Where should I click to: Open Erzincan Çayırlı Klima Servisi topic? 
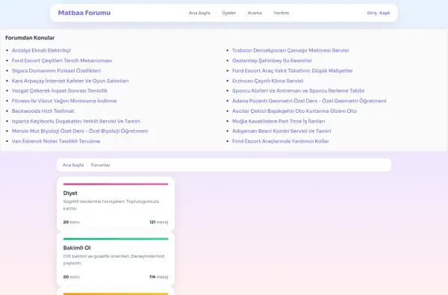268,81
